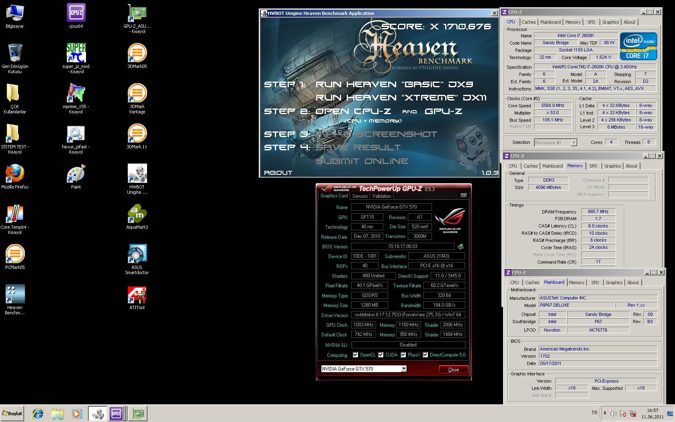Launch the GPU-Z_ASUS desktop shortcut
The width and height of the screenshot is (675, 422).
pos(137,18)
